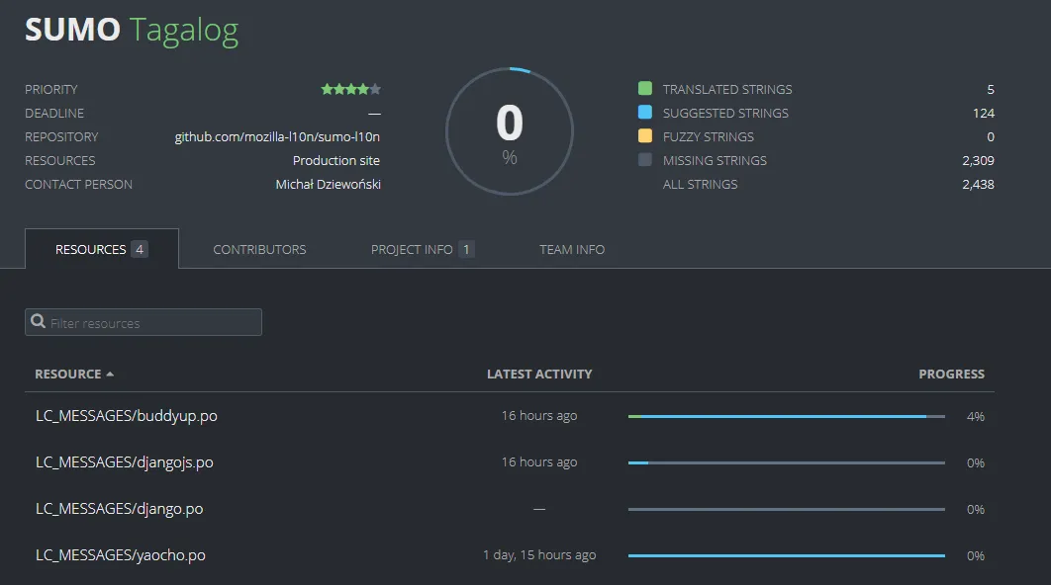
Task: Sort by Latest Activity column header
Action: click(539, 375)
